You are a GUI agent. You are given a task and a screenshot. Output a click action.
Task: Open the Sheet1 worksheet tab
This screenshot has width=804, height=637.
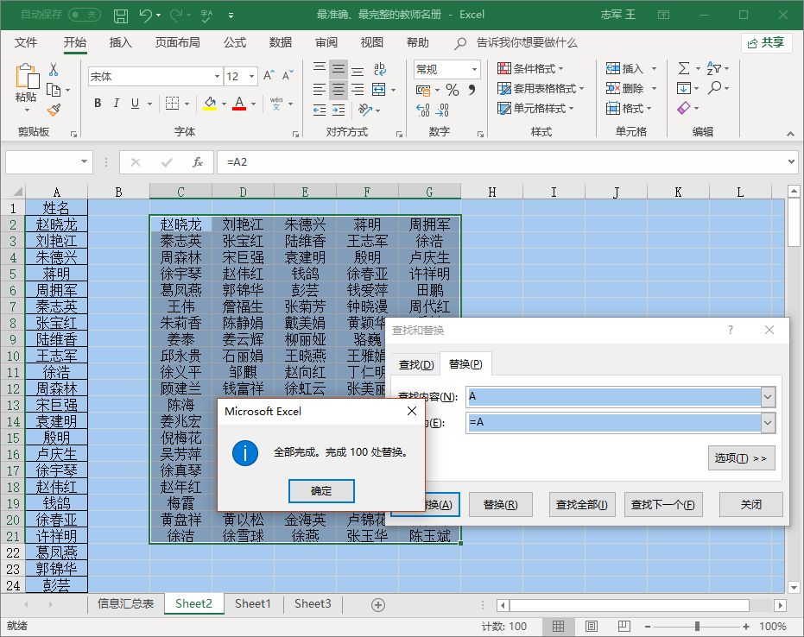(x=252, y=603)
